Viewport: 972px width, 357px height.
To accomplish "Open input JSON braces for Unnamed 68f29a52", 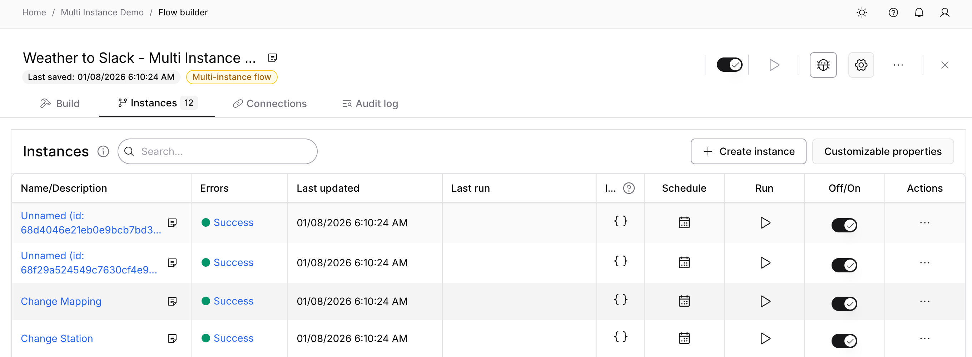I will click(620, 261).
